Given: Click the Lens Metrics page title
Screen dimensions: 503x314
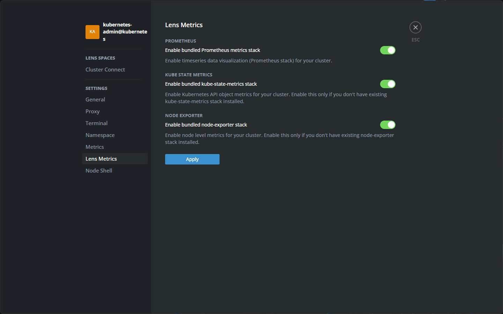Looking at the screenshot, I should point(184,25).
